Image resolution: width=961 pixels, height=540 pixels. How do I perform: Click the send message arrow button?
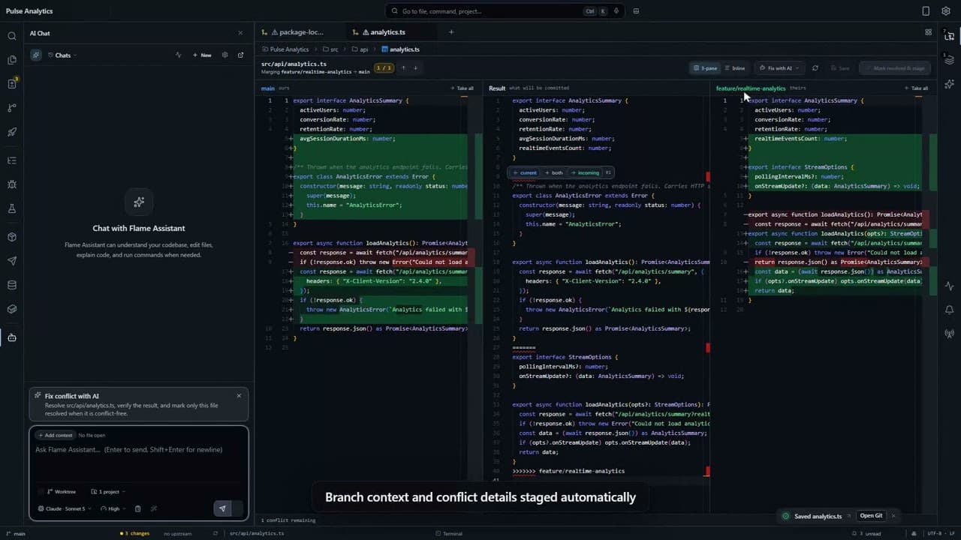(x=222, y=508)
